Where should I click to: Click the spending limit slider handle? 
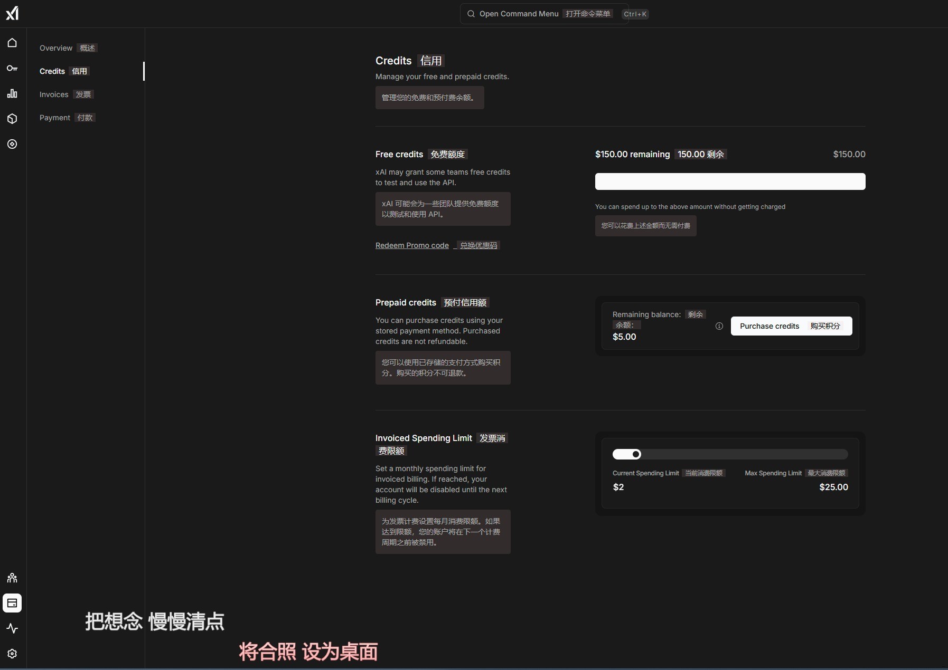tap(636, 454)
